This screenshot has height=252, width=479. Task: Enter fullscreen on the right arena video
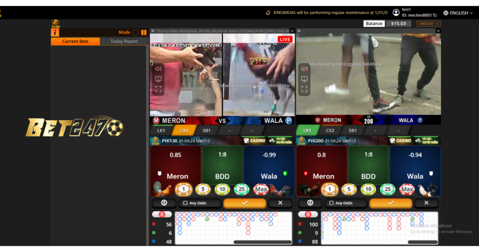305,89
